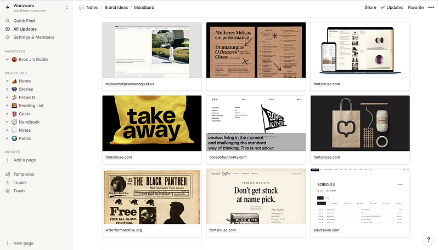Open the help question mark button

429,240
